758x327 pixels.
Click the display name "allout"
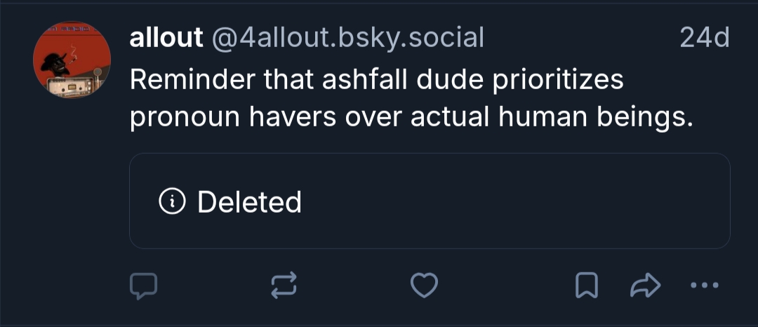[x=166, y=38]
